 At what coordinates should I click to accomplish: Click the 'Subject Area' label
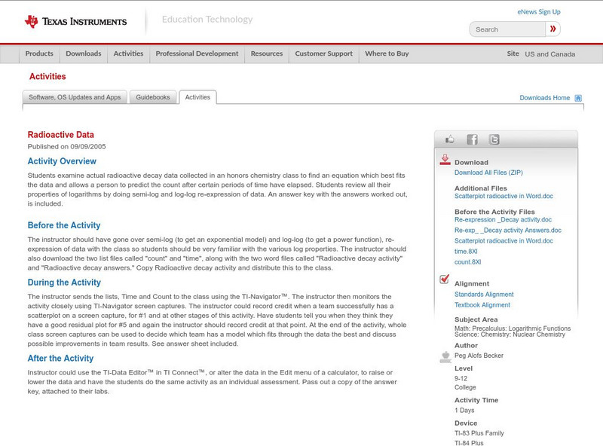[x=476, y=319]
